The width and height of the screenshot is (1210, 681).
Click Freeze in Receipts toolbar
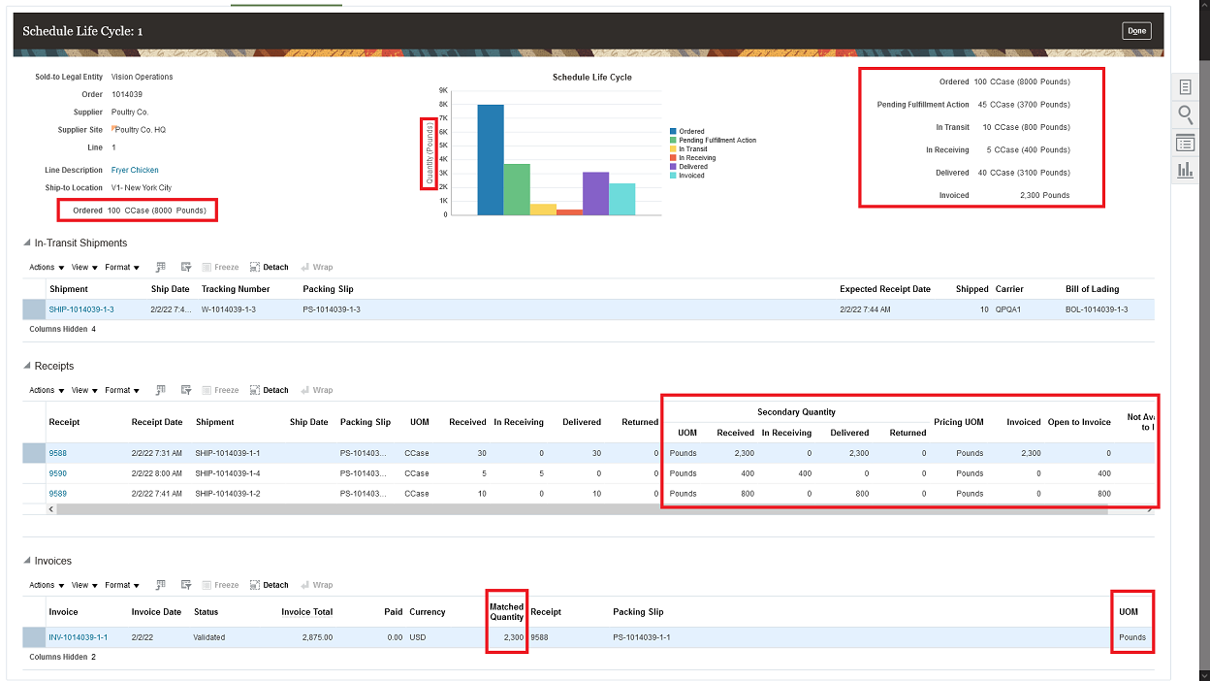coord(220,390)
